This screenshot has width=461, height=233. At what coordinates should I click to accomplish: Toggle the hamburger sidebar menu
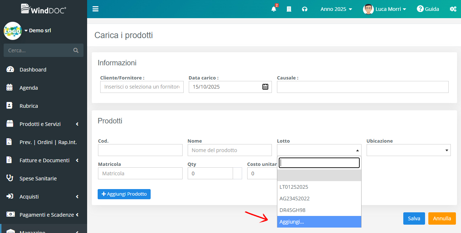pos(95,9)
